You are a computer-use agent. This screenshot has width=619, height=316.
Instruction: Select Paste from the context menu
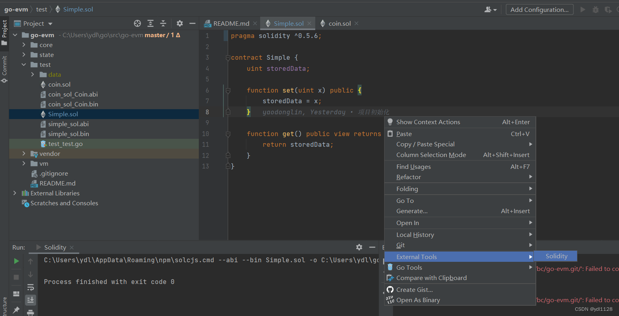[x=404, y=133]
